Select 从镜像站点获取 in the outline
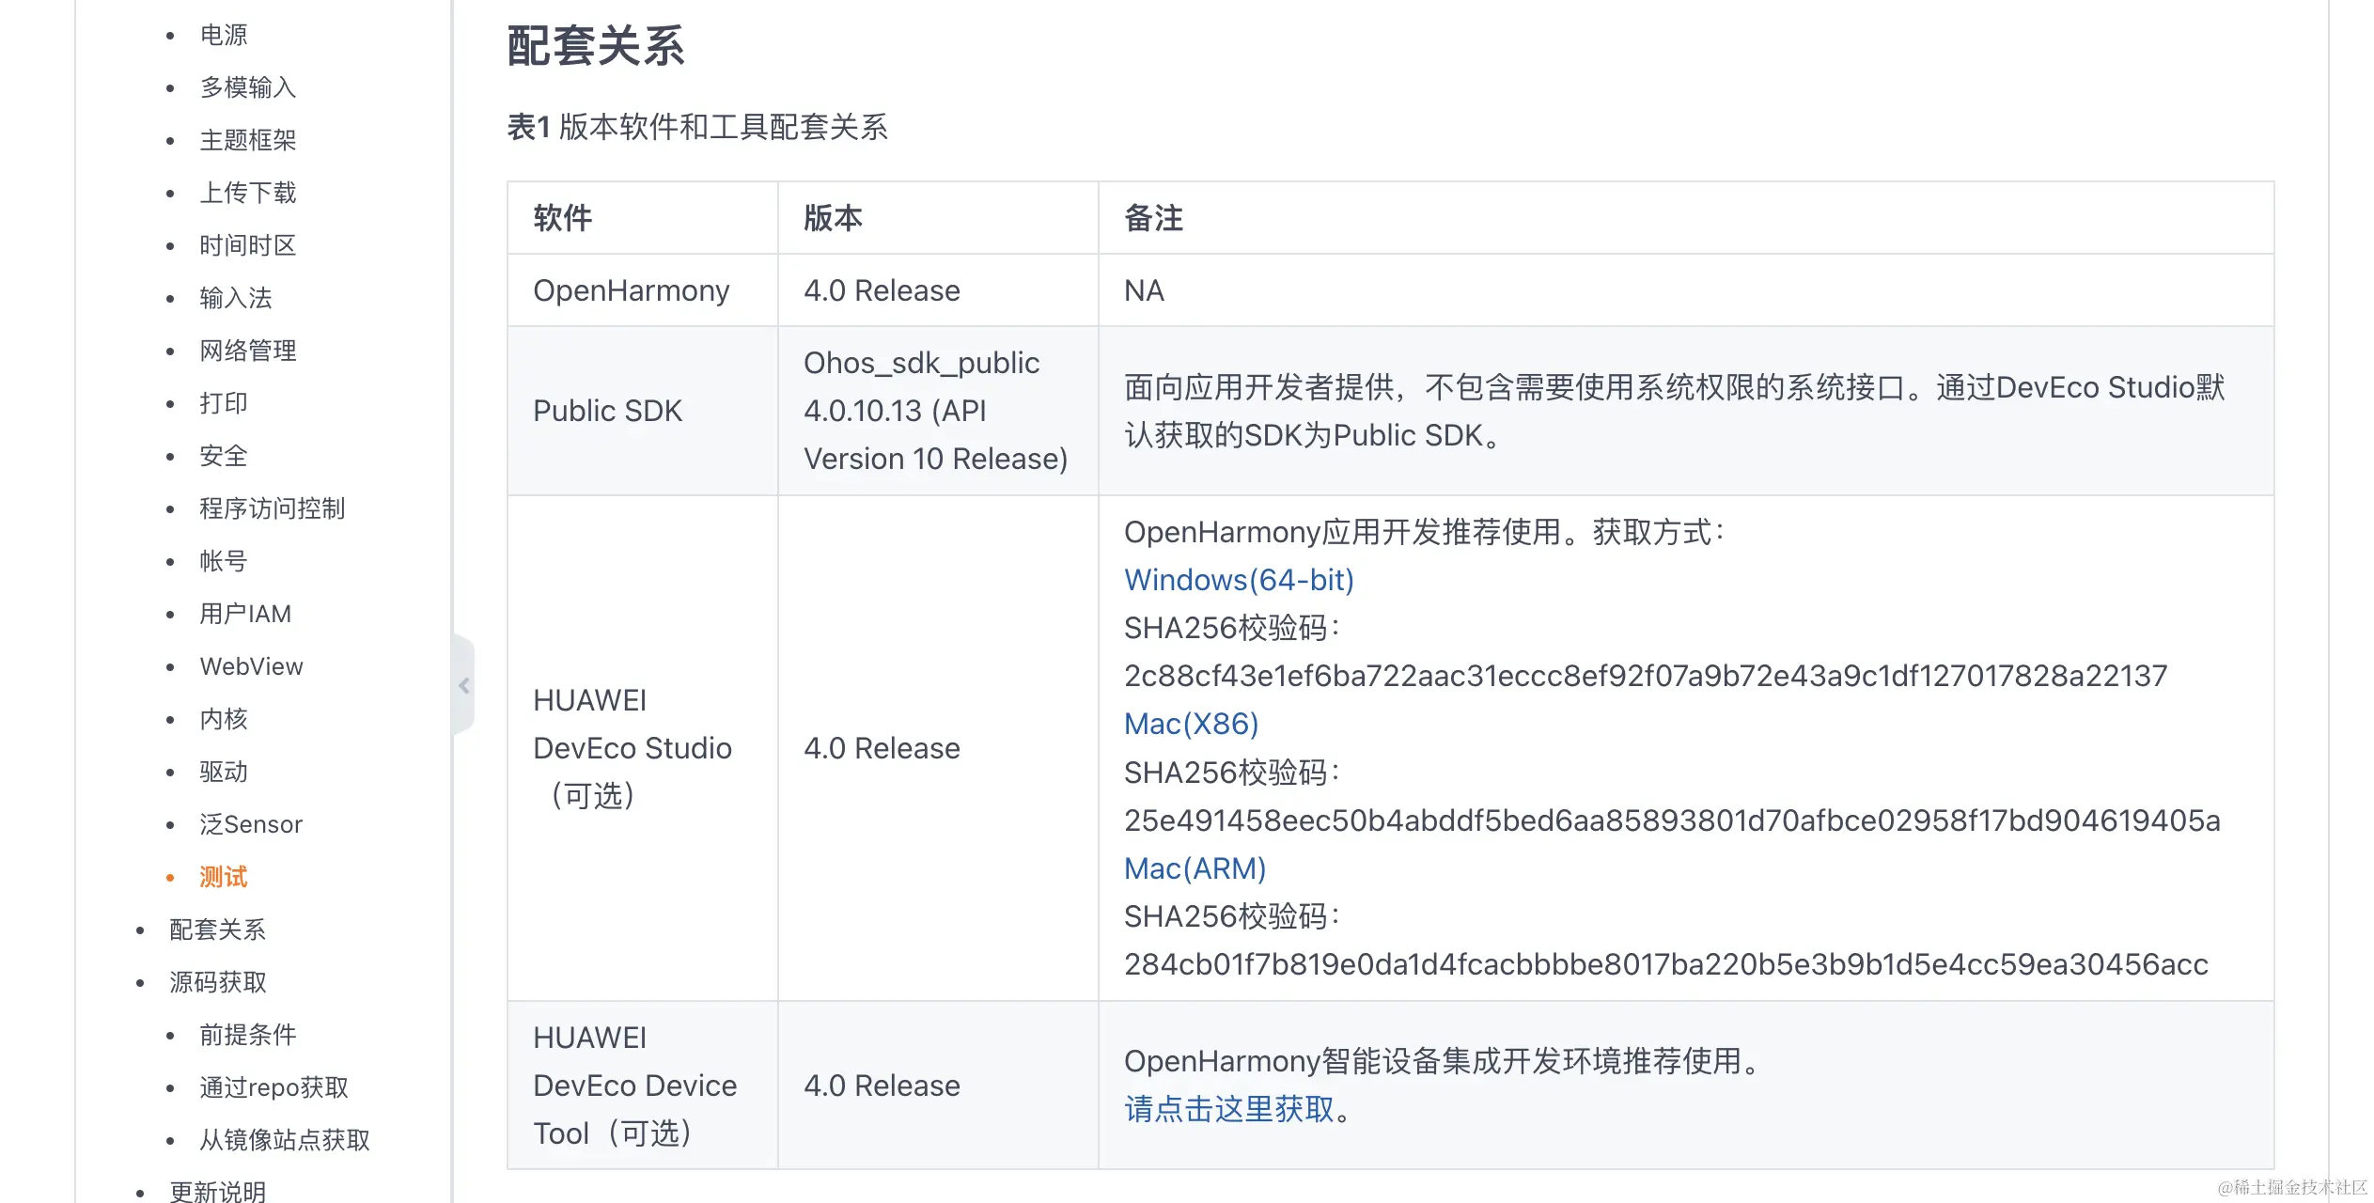Viewport: 2374px width, 1203px height. coord(284,1140)
